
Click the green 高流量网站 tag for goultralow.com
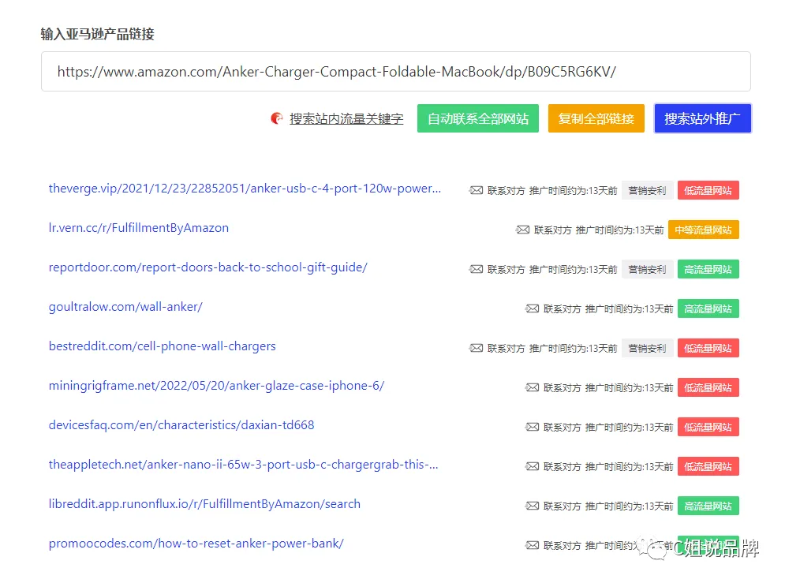point(708,308)
